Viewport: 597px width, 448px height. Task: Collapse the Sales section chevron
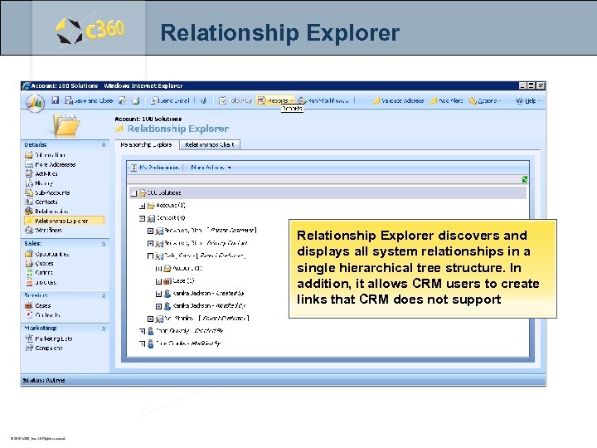pos(104,244)
